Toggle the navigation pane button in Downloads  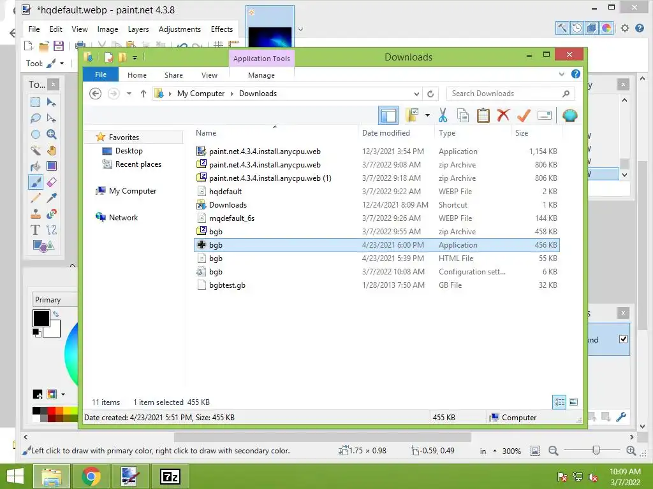[x=388, y=115]
